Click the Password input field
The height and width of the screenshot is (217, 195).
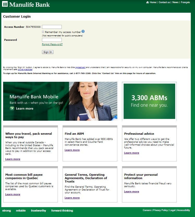click(x=52, y=40)
